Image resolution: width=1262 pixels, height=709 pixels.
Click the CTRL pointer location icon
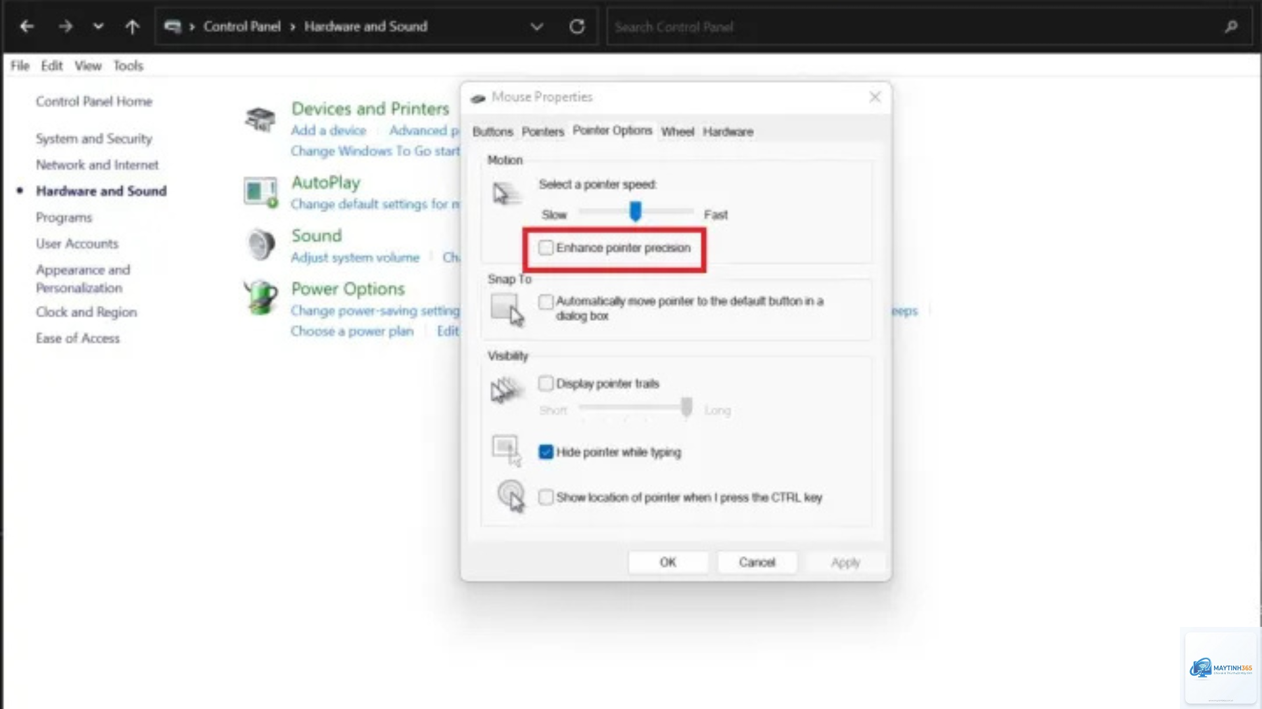(511, 496)
